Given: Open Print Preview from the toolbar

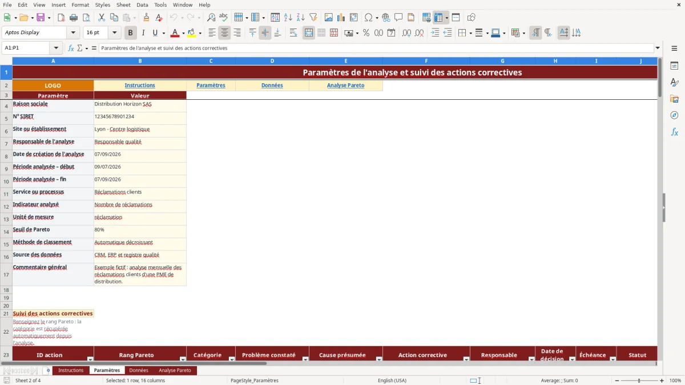Looking at the screenshot, I should 86,18.
